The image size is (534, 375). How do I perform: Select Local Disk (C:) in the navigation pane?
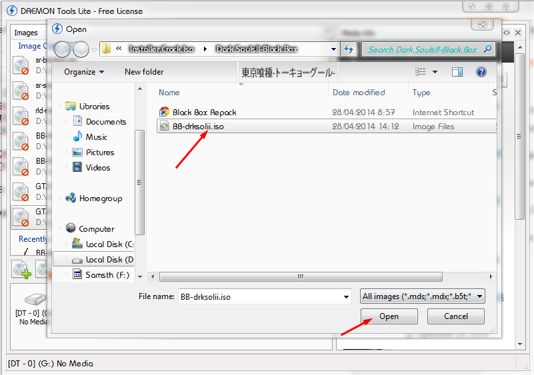[x=109, y=244]
